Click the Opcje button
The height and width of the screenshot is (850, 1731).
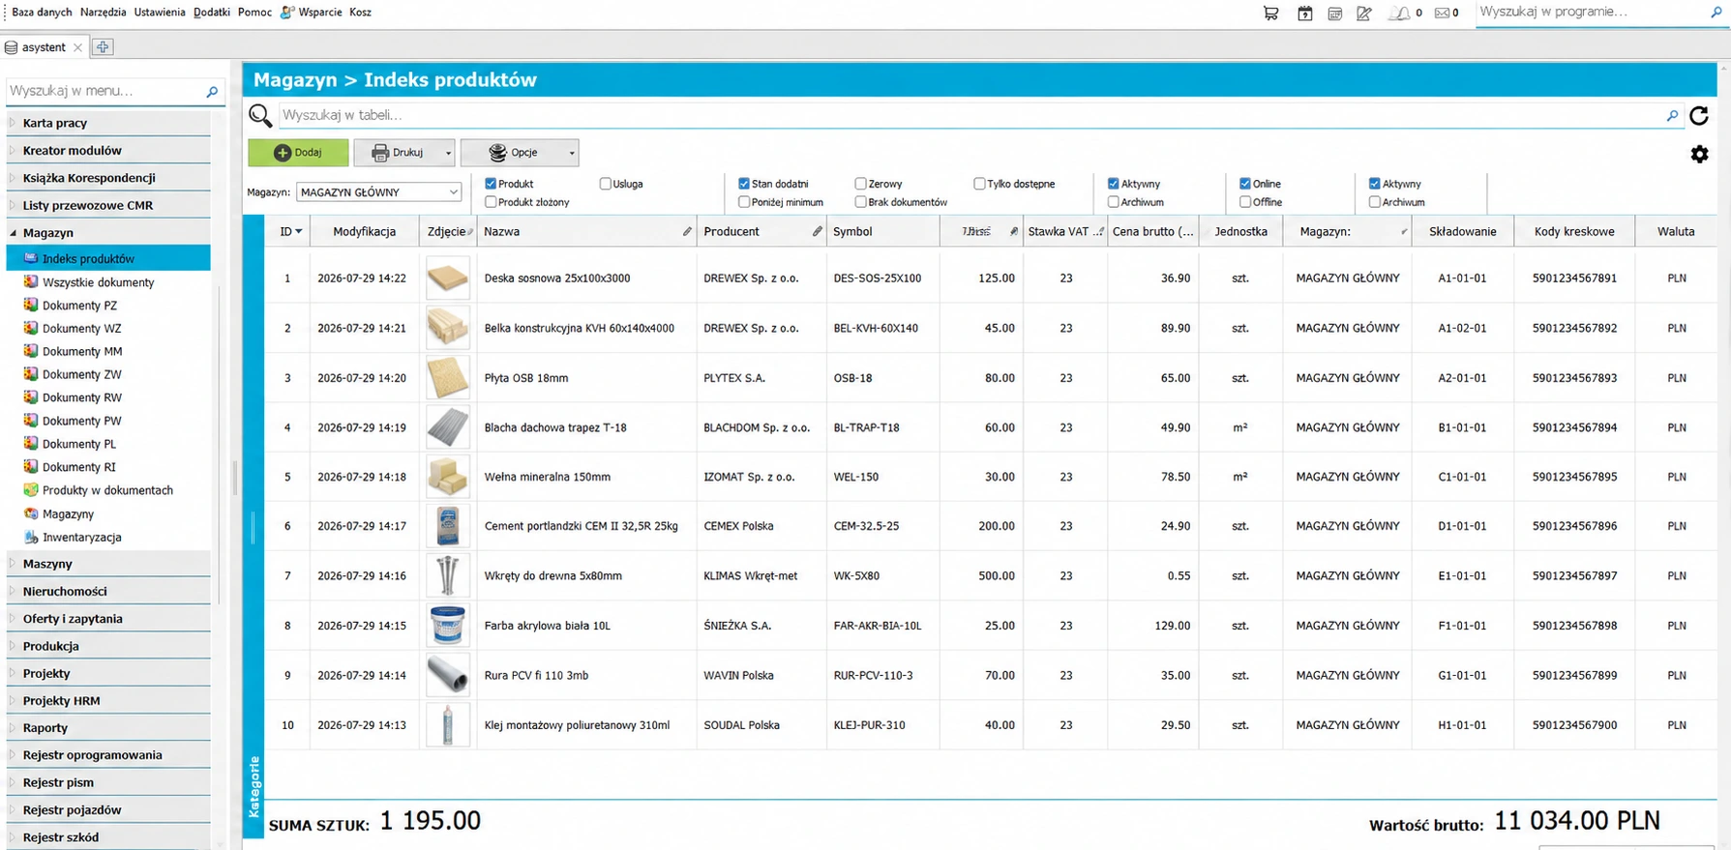pos(513,153)
